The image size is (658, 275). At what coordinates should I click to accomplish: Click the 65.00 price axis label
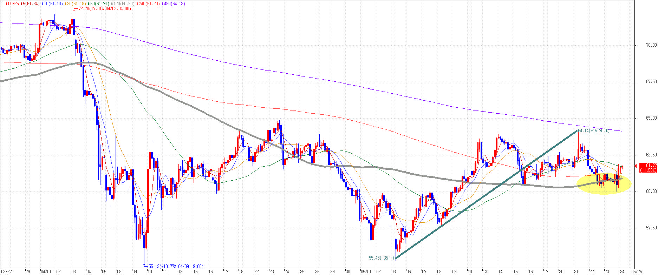pyautogui.click(x=651, y=118)
